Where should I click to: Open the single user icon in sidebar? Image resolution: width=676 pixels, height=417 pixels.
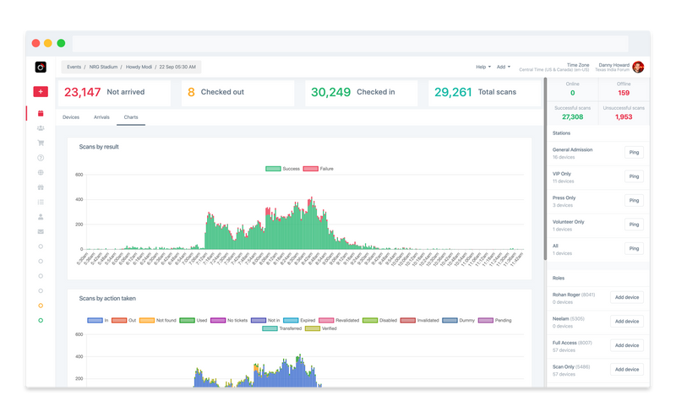pos(41,217)
